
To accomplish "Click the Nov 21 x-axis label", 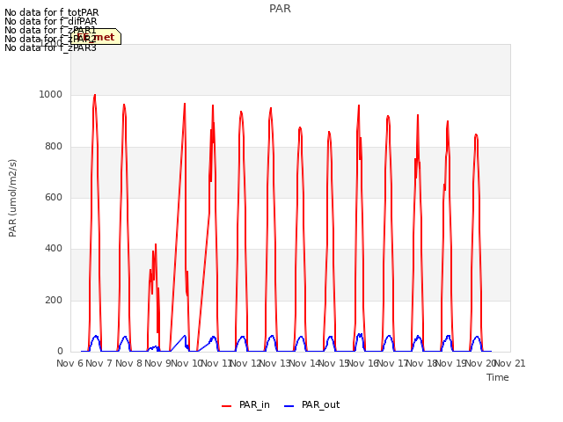I will coord(510,363).
